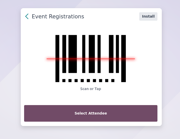Click the rightmost tall barcode bar
This screenshot has width=180, height=139.
[124, 58]
